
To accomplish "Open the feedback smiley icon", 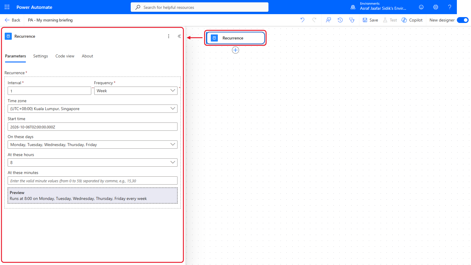I will [x=421, y=7].
